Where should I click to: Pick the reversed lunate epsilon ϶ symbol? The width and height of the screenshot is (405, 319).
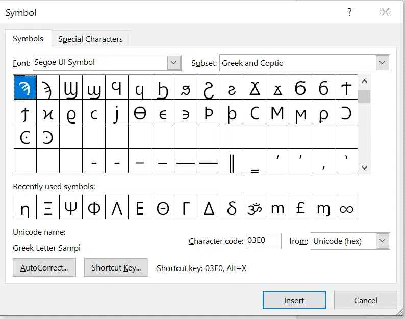(186, 112)
